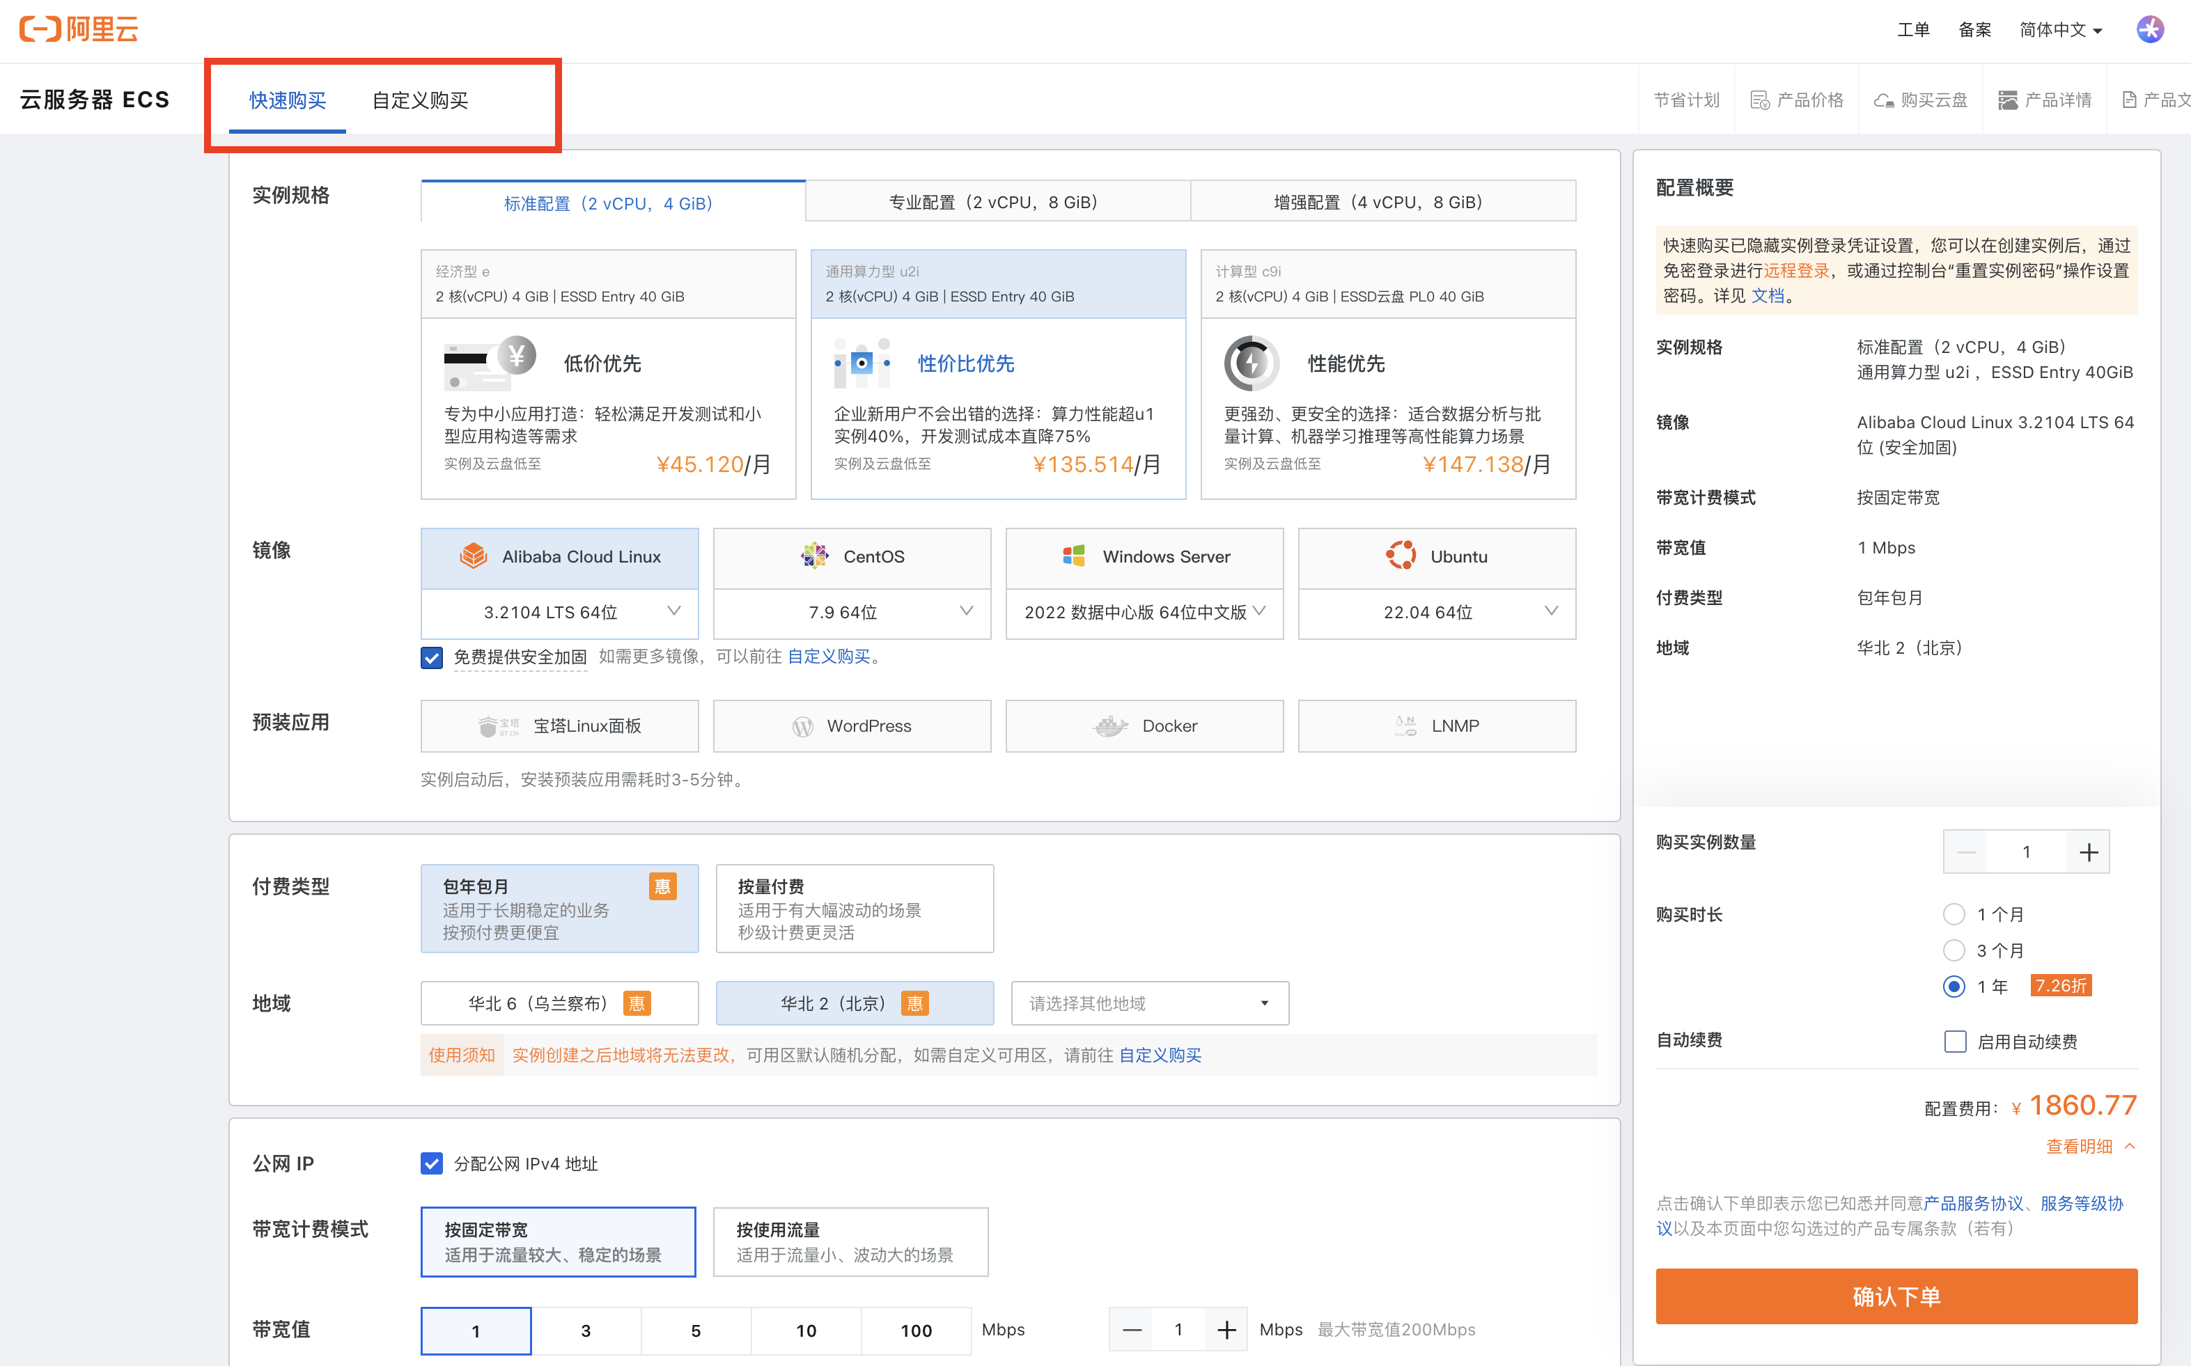The width and height of the screenshot is (2191, 1366).
Task: Open 产品服务协议 link
Action: point(1973,1203)
